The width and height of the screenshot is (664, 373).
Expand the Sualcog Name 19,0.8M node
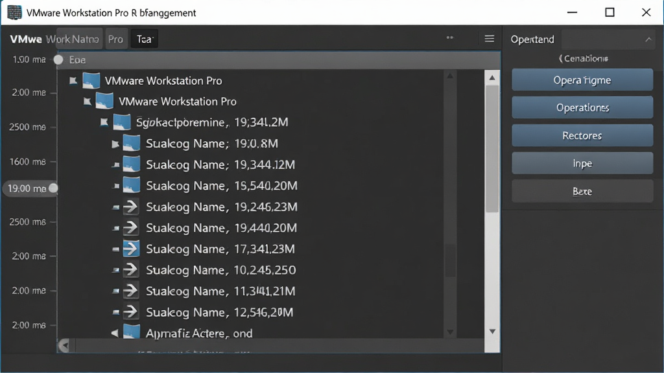(x=115, y=144)
